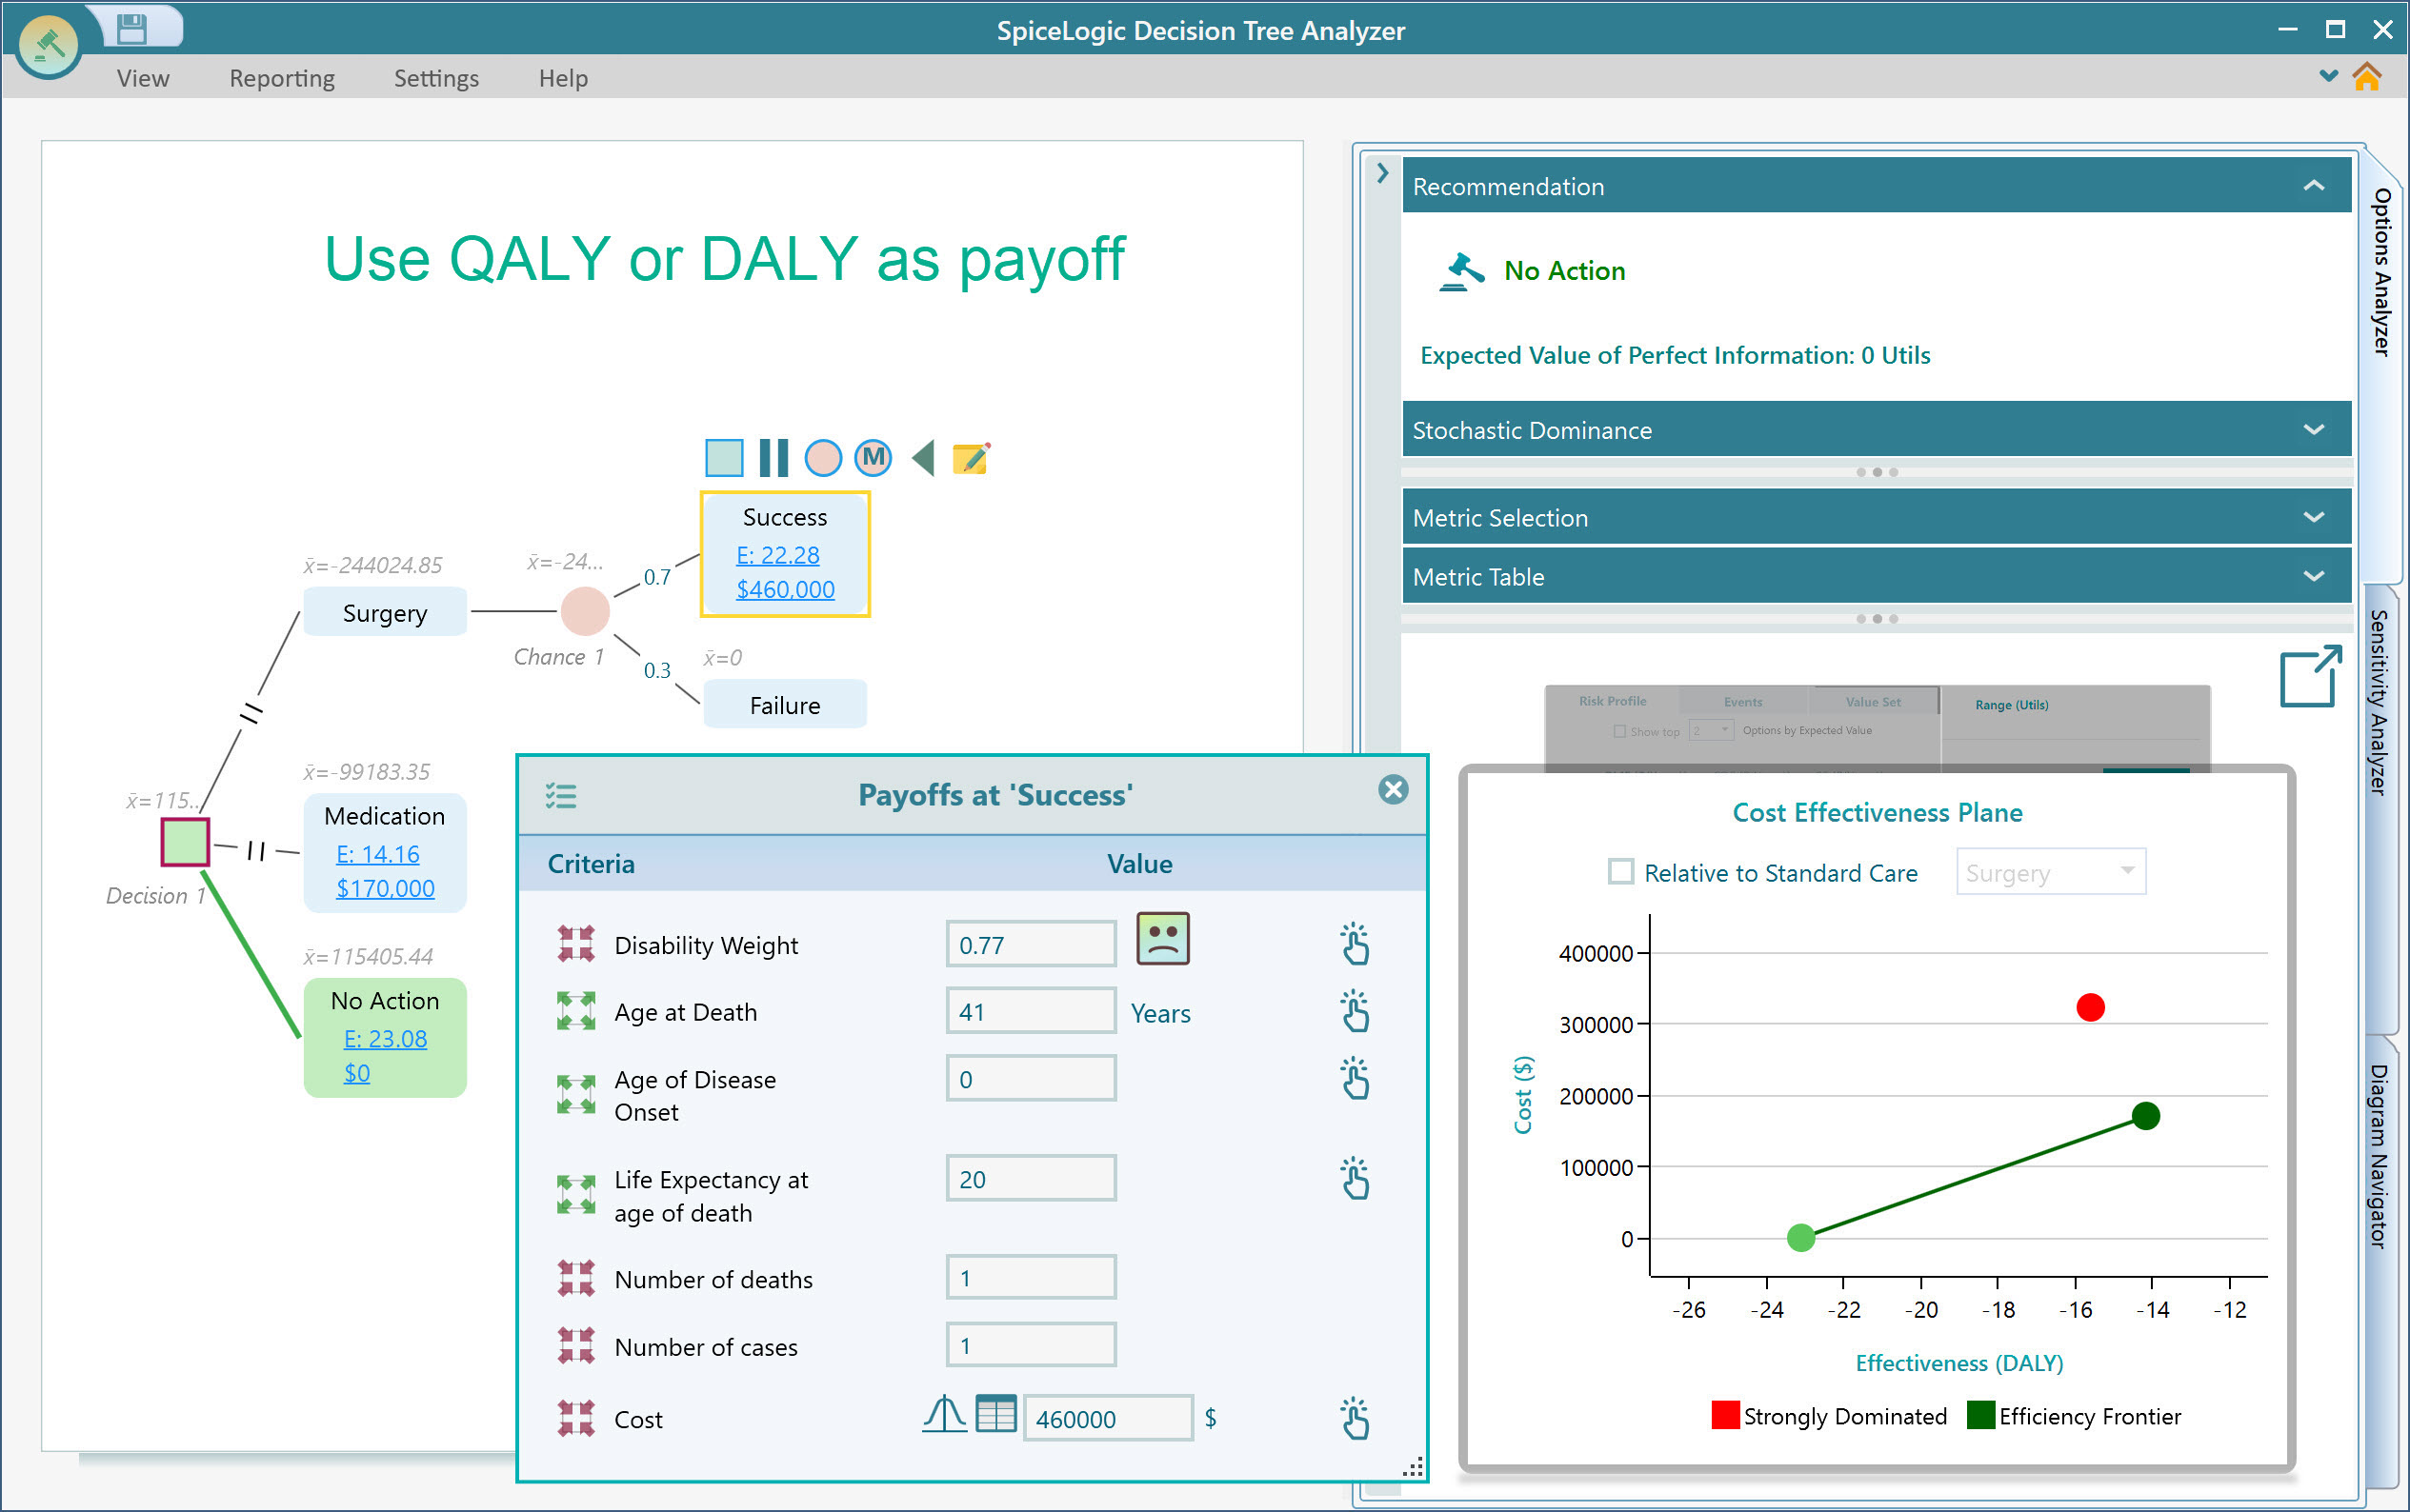Click the interactive pointer icon next to Age at Death
The height and width of the screenshot is (1512, 2410).
coord(1359,1010)
